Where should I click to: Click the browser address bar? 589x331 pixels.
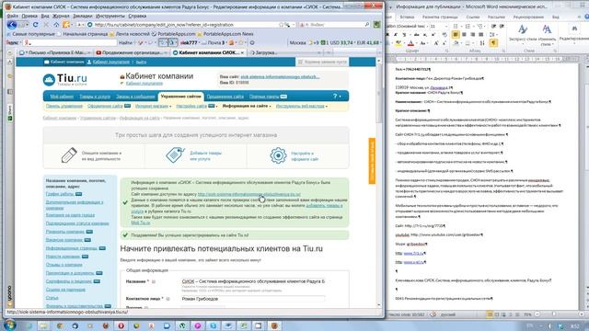[x=186, y=25]
